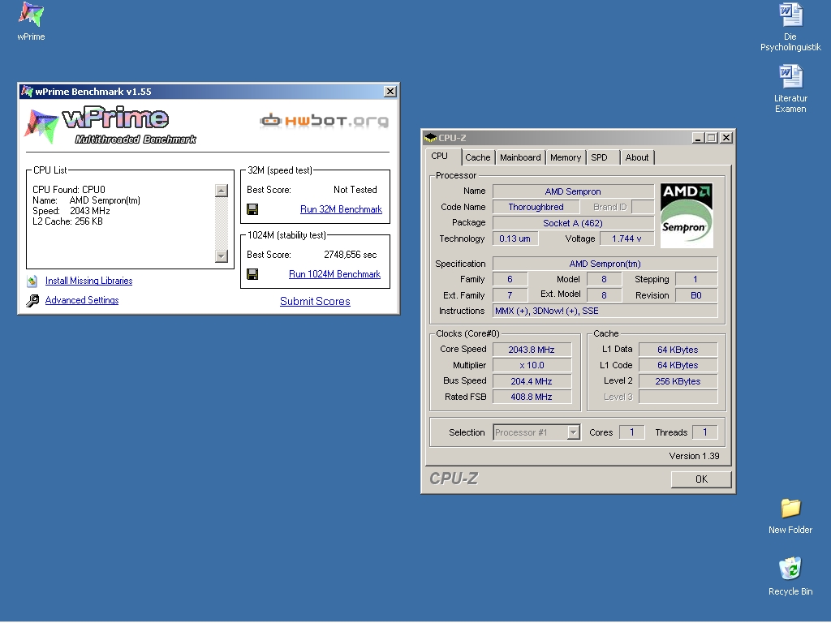Image resolution: width=831 pixels, height=623 pixels.
Task: Click the Specification field AMD Sempron(tm)
Action: [605, 264]
